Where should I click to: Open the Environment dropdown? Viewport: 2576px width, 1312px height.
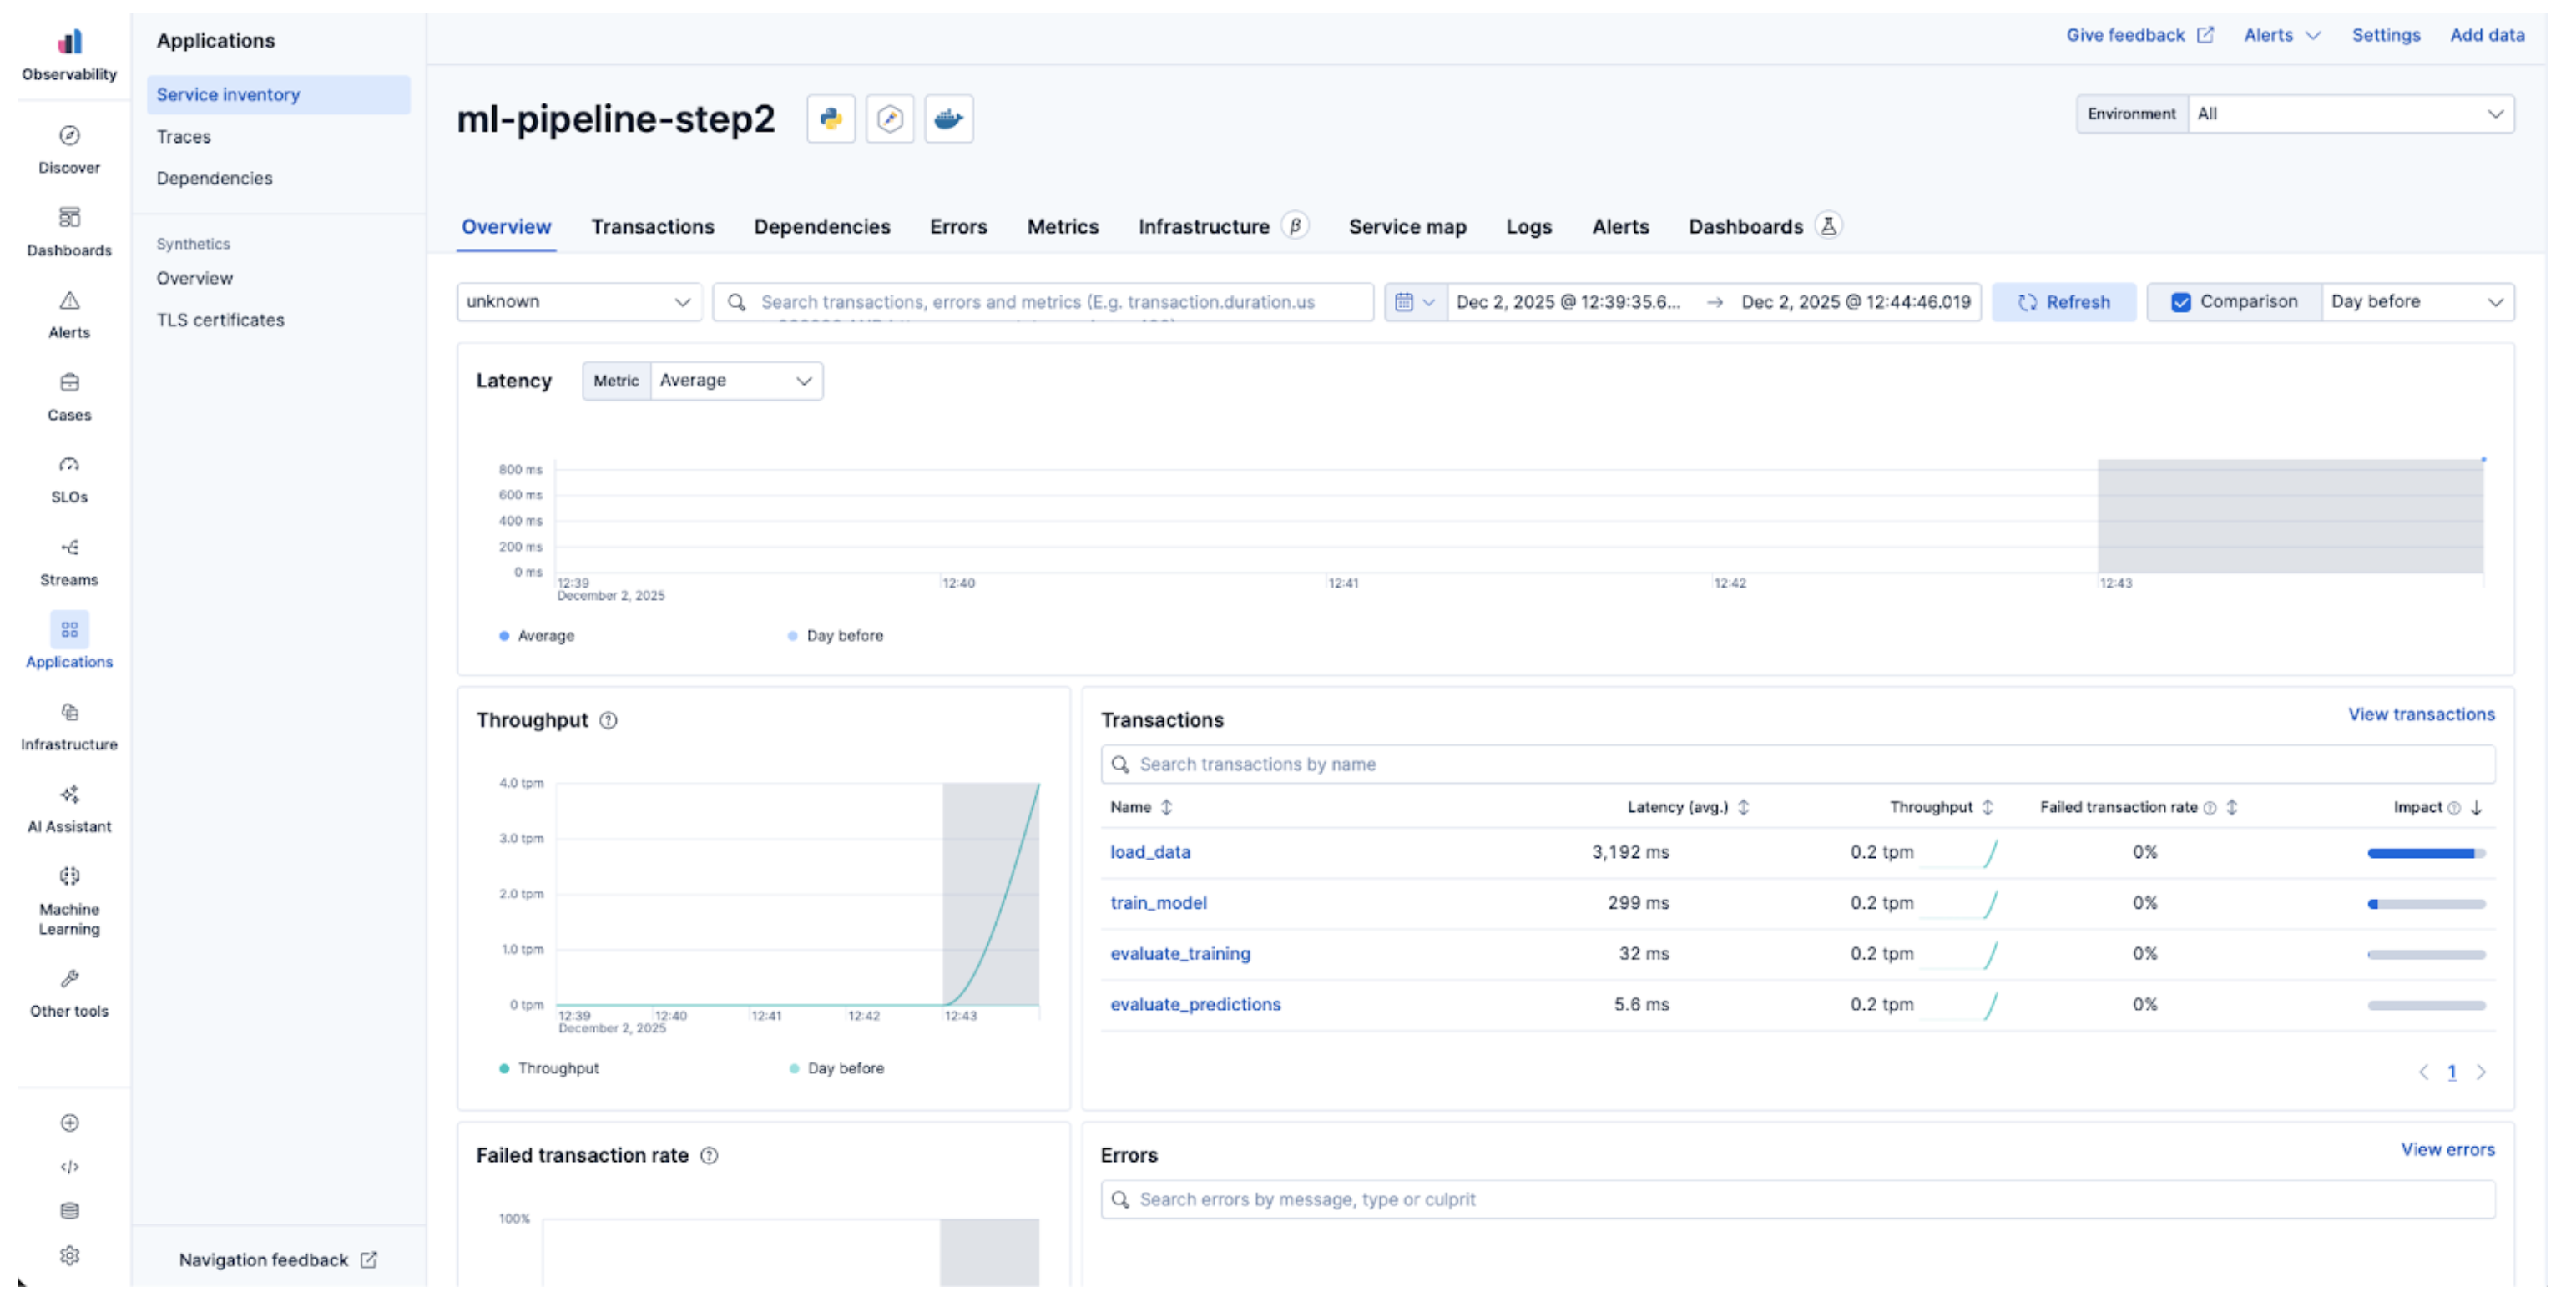2350,114
